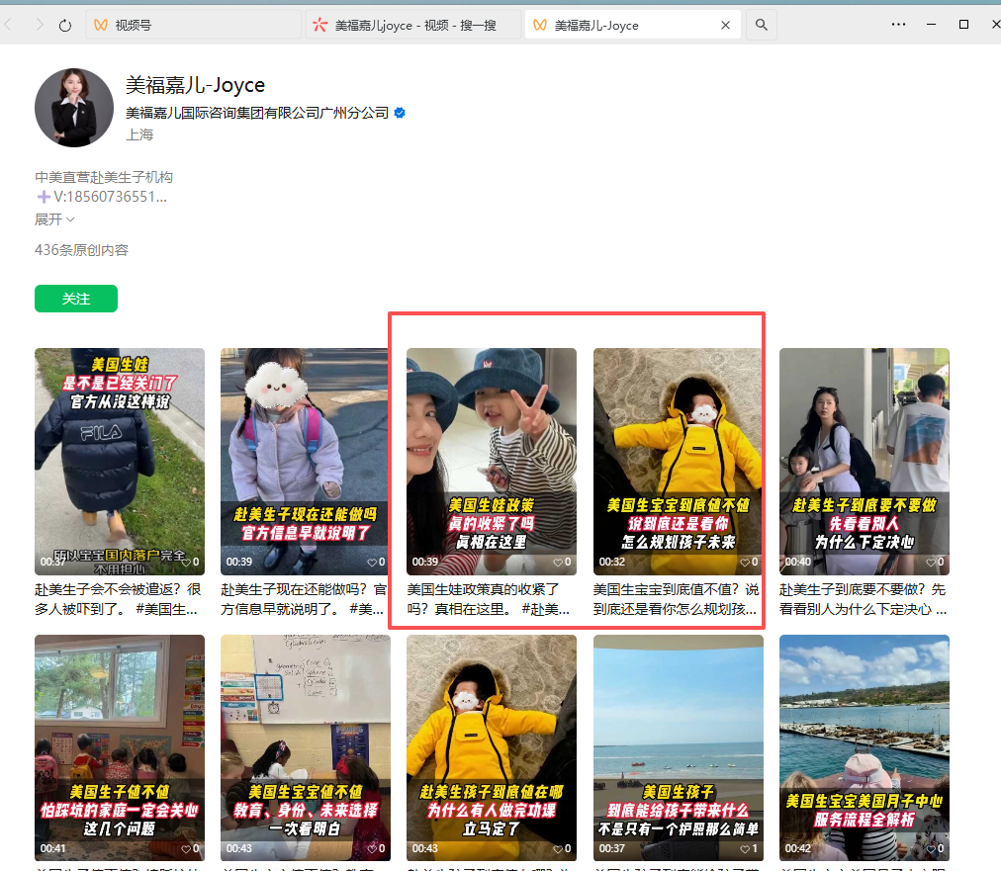
Task: Open the search magnifier icon
Action: (761, 25)
